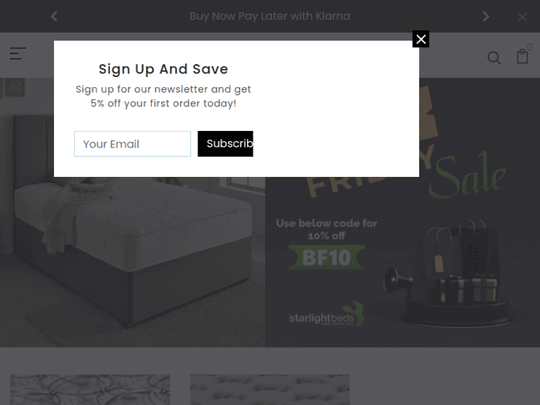This screenshot has width=540, height=405.
Task: Open the metal bed frame thumbnail
Action: tap(90, 389)
